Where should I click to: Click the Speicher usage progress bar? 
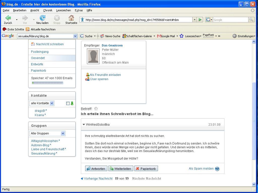pyautogui.click(x=47, y=83)
